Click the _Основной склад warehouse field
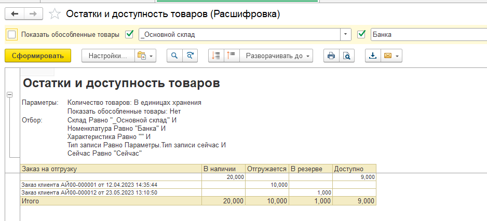This screenshot has width=487, height=221. (240, 34)
